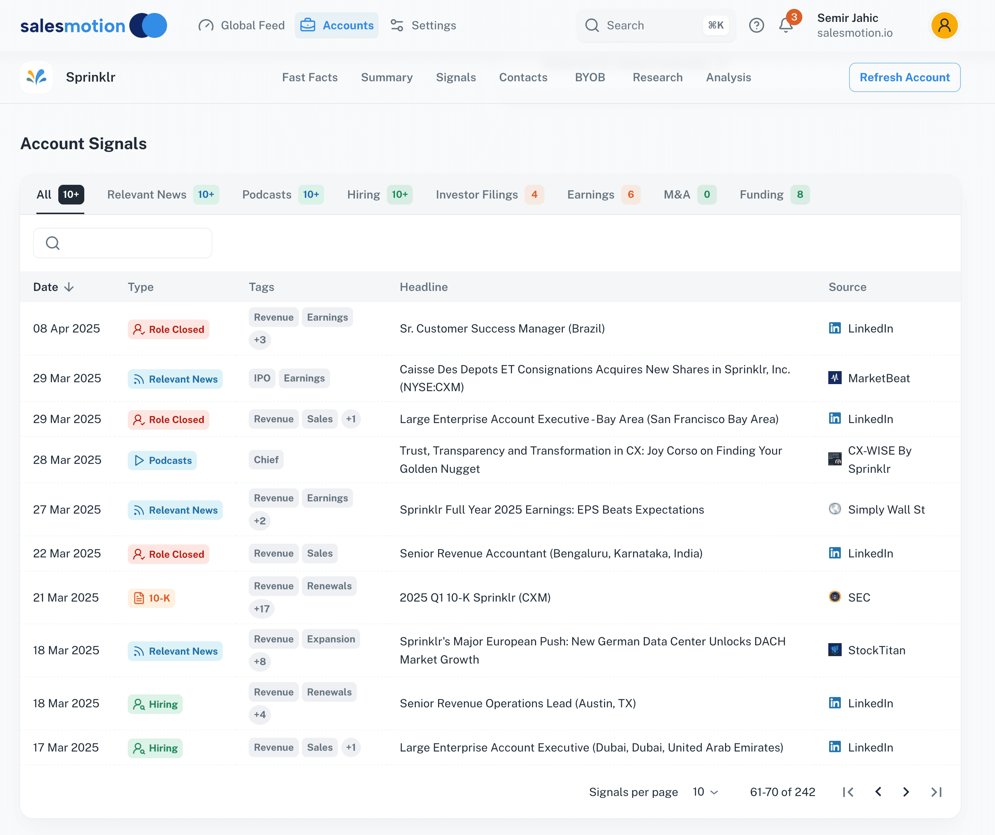Go to the last page of signals
Viewport: 995px width, 835px height.
point(936,792)
